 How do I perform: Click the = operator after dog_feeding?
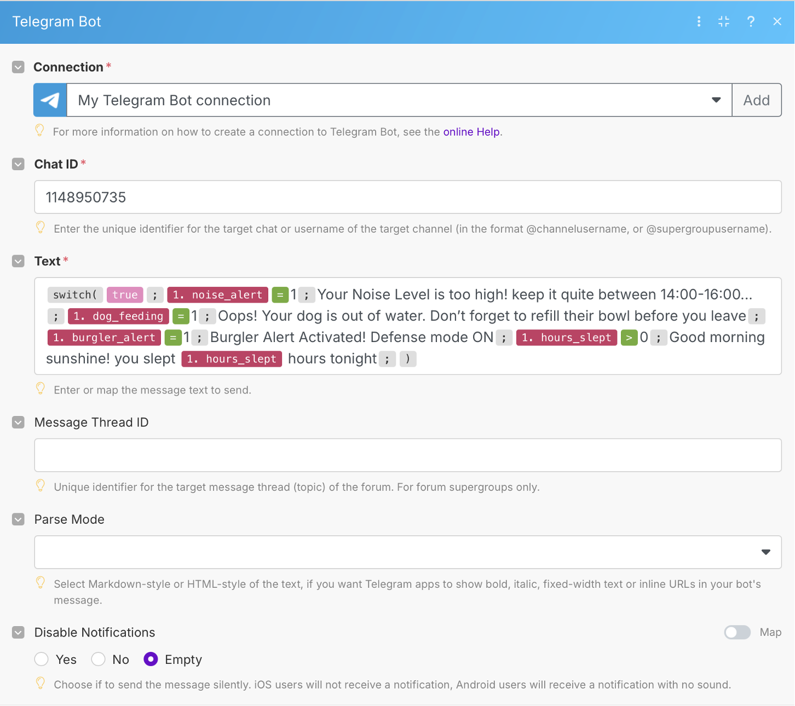tap(181, 316)
